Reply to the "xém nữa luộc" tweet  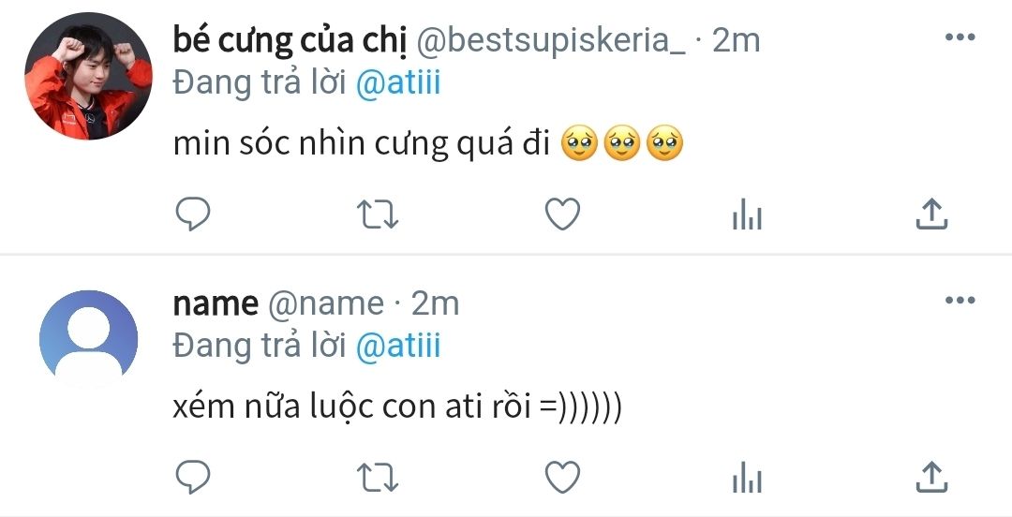point(193,478)
